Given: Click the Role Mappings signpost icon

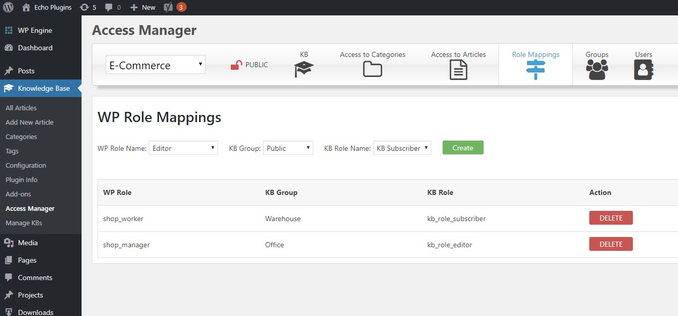Looking at the screenshot, I should pyautogui.click(x=535, y=70).
